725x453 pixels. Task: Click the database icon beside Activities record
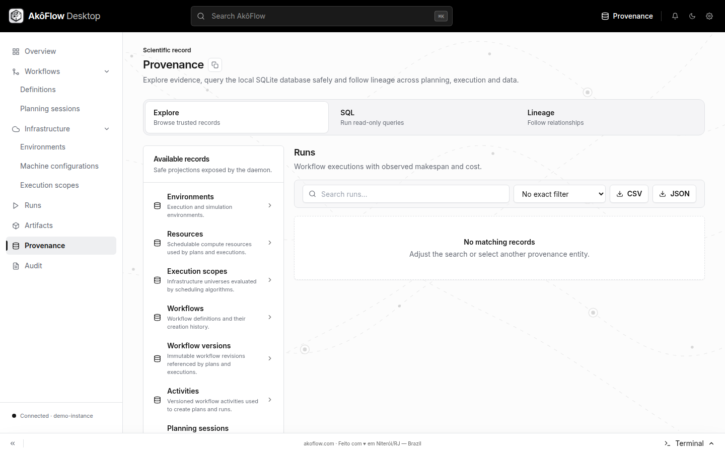tap(157, 400)
